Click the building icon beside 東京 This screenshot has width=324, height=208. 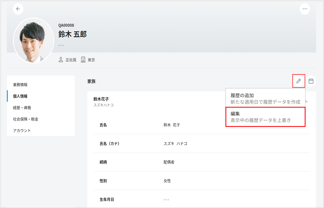click(83, 60)
